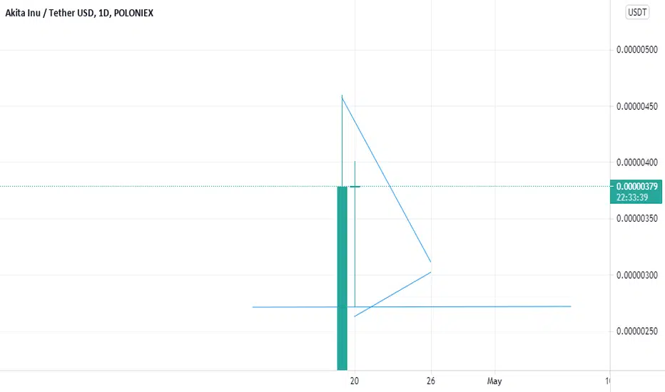Click the 0.00000350 price axis label
This screenshot has width=665, height=392.
636,219
